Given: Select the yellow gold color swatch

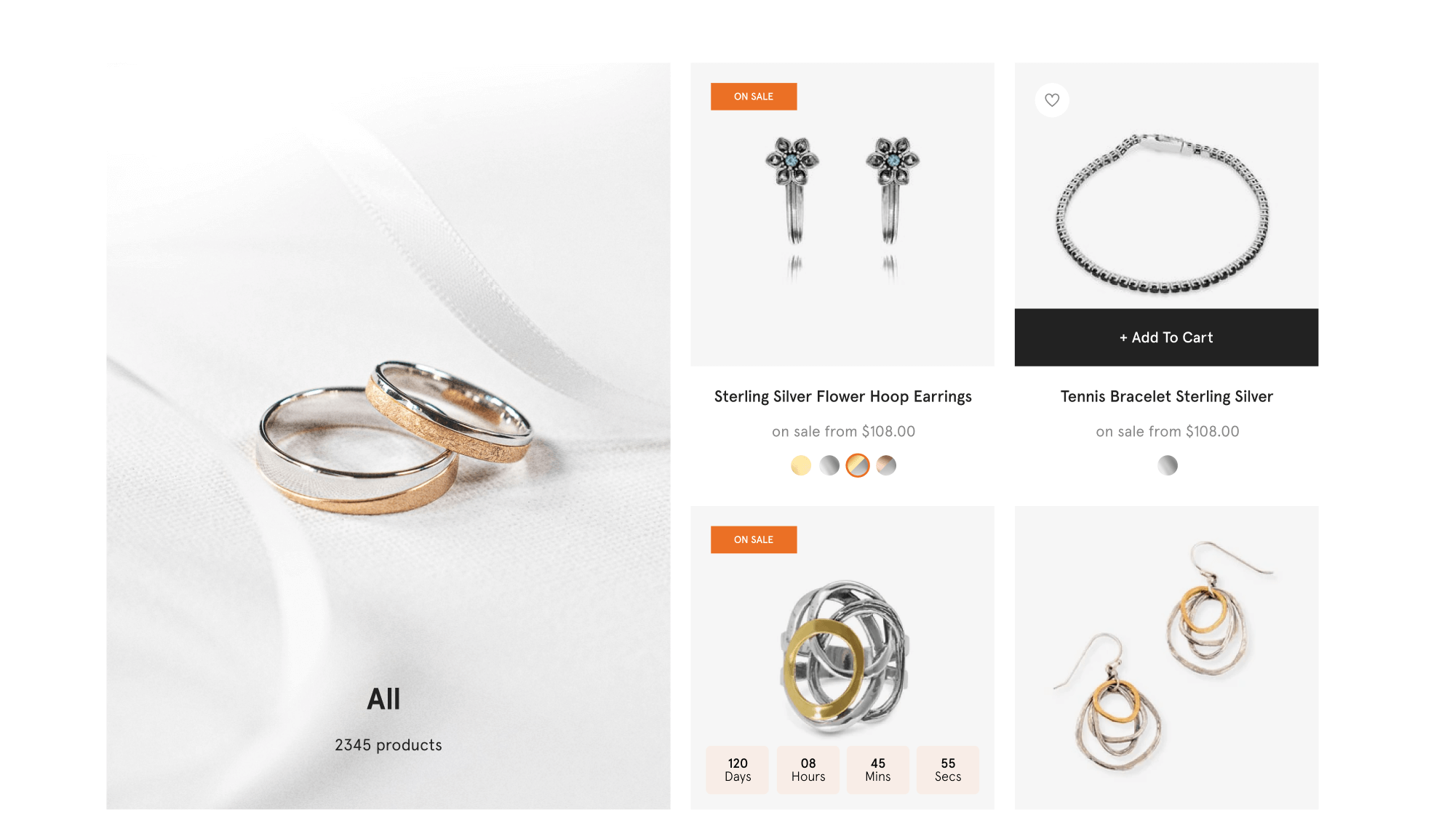Looking at the screenshot, I should tap(801, 465).
